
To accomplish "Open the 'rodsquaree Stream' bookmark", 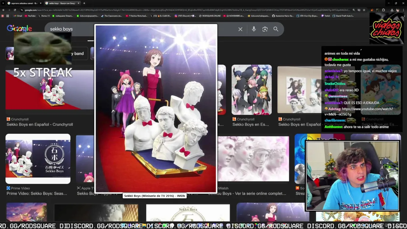I will click(x=63, y=16).
